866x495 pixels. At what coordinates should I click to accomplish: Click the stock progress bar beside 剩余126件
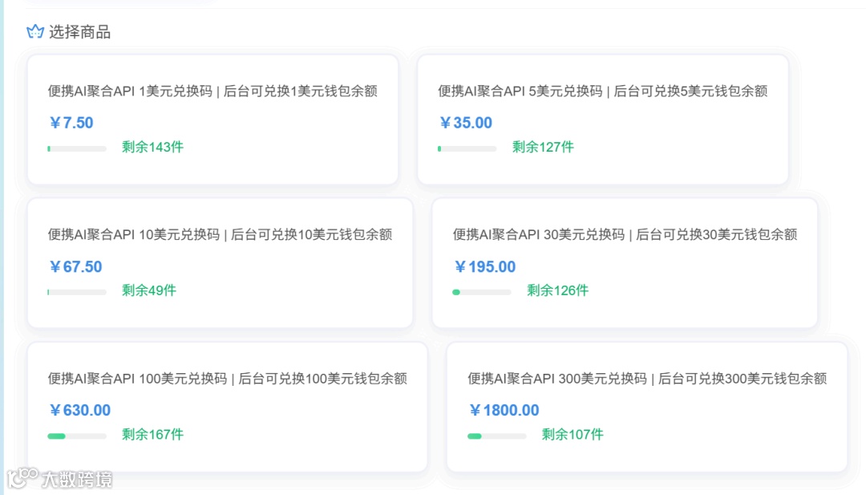tap(482, 292)
